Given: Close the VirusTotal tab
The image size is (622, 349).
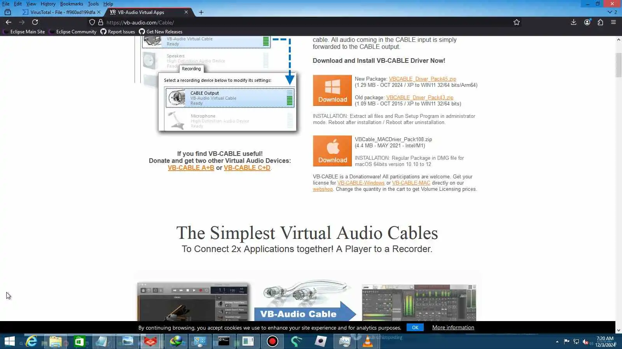Looking at the screenshot, I should 99,12.
